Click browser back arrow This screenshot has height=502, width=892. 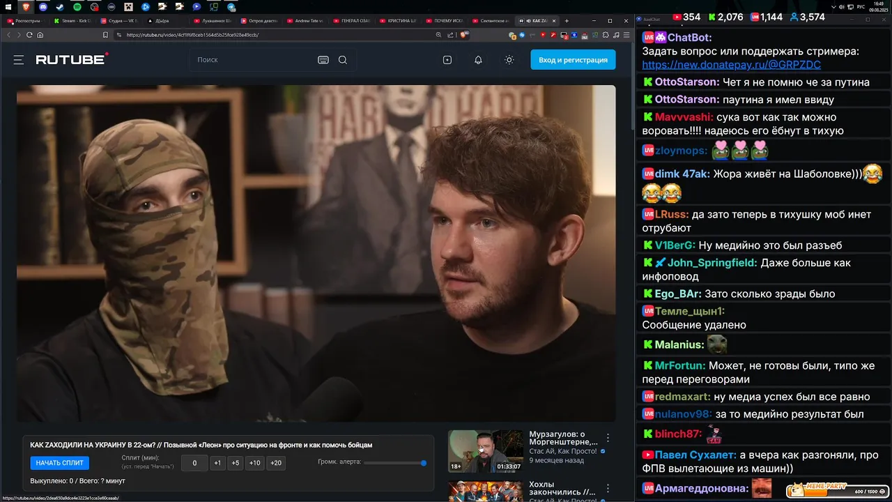click(x=10, y=35)
